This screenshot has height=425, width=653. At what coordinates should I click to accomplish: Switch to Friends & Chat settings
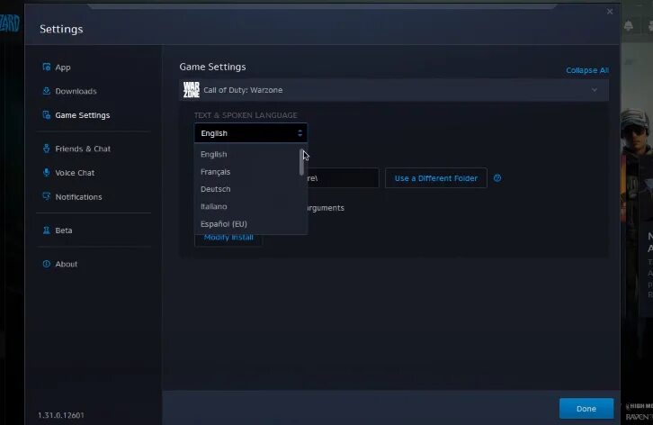[83, 149]
